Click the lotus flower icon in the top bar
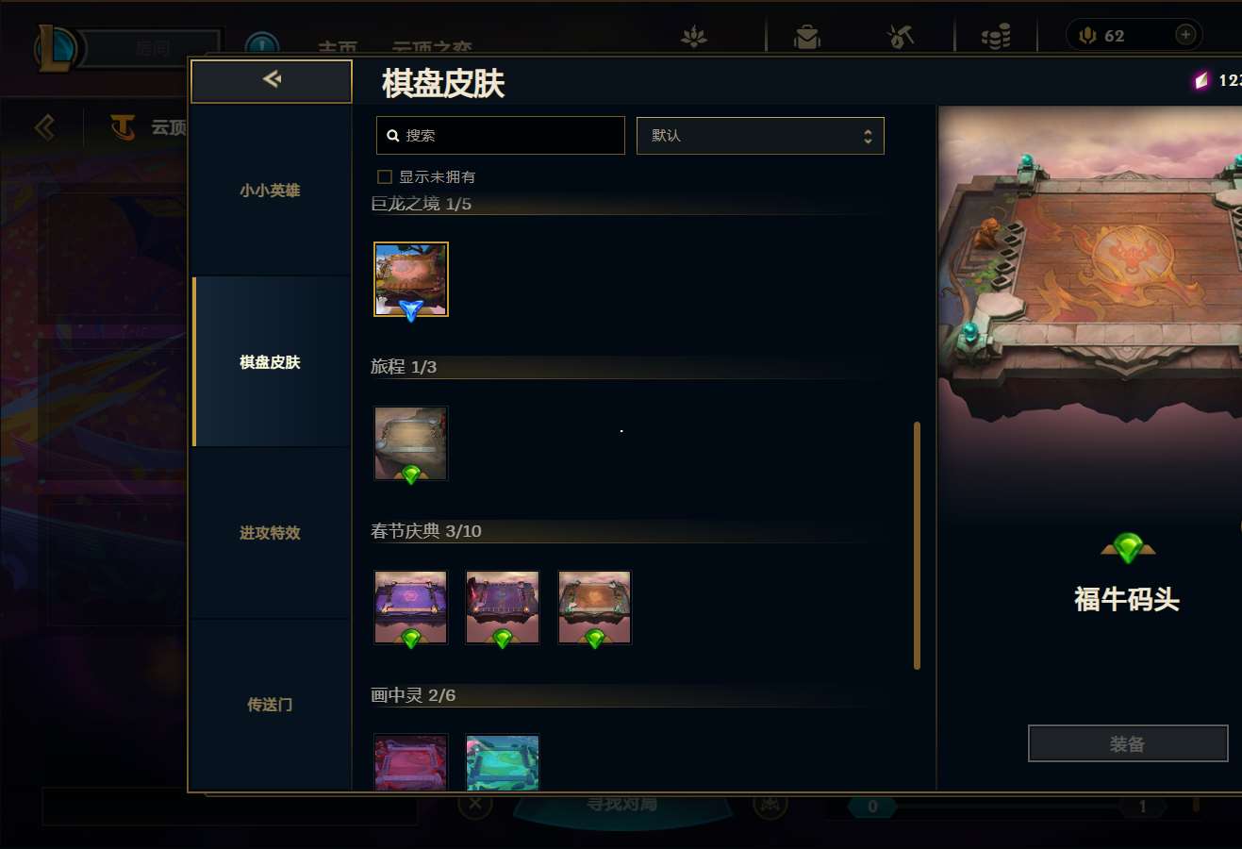Screen dimensions: 1242x849 pos(694,37)
